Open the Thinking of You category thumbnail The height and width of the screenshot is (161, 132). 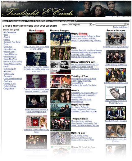coord(61,82)
